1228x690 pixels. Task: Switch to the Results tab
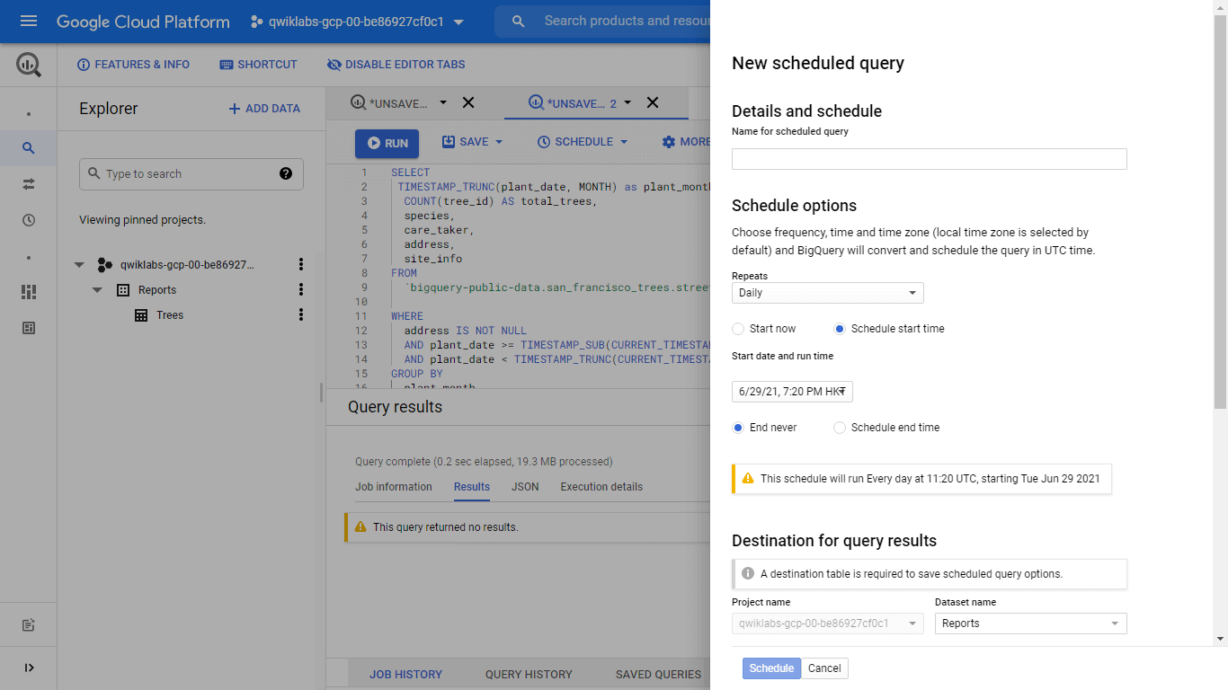coord(472,487)
